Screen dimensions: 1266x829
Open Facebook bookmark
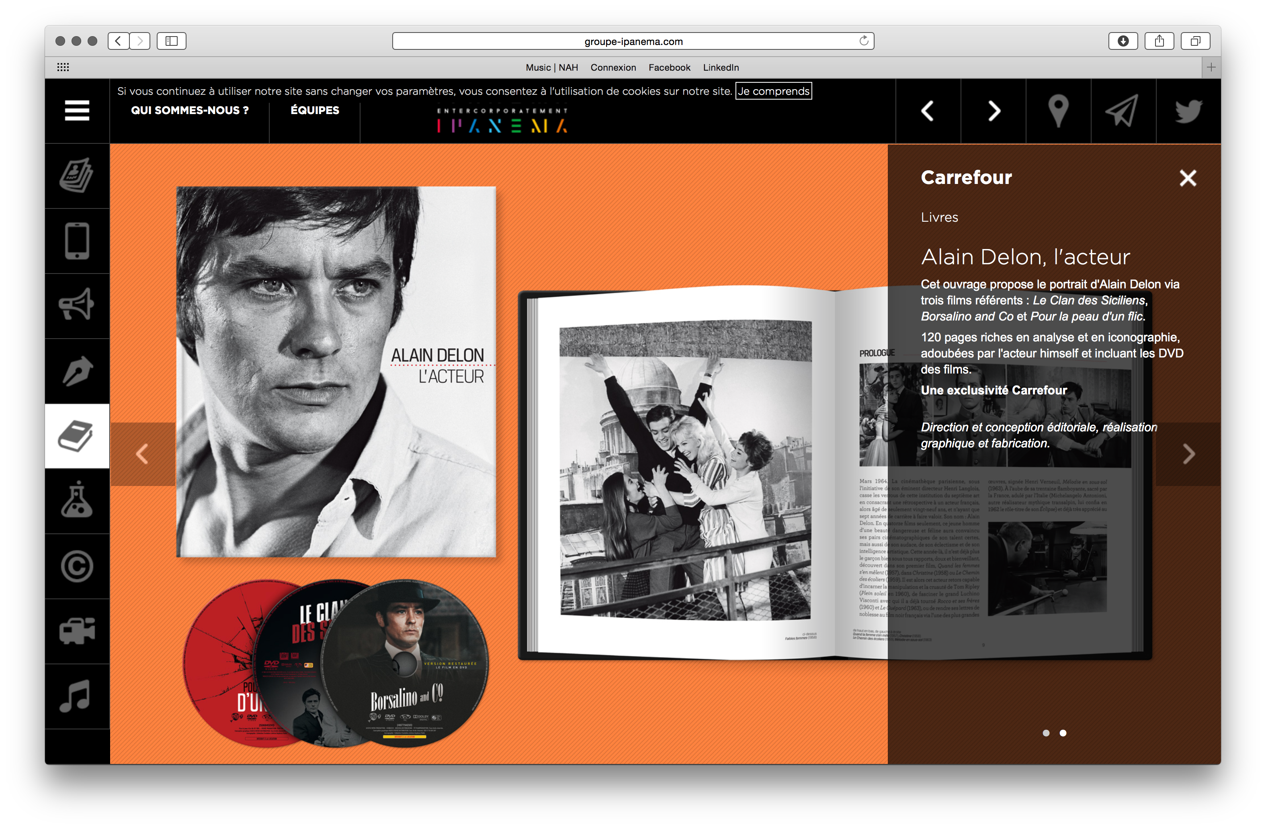click(669, 67)
